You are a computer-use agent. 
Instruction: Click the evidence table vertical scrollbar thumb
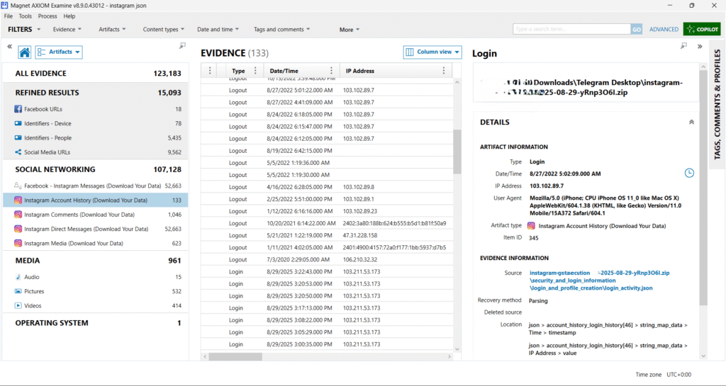[457, 152]
